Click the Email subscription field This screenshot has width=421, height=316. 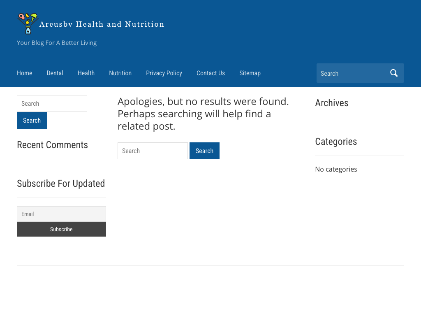pyautogui.click(x=61, y=214)
